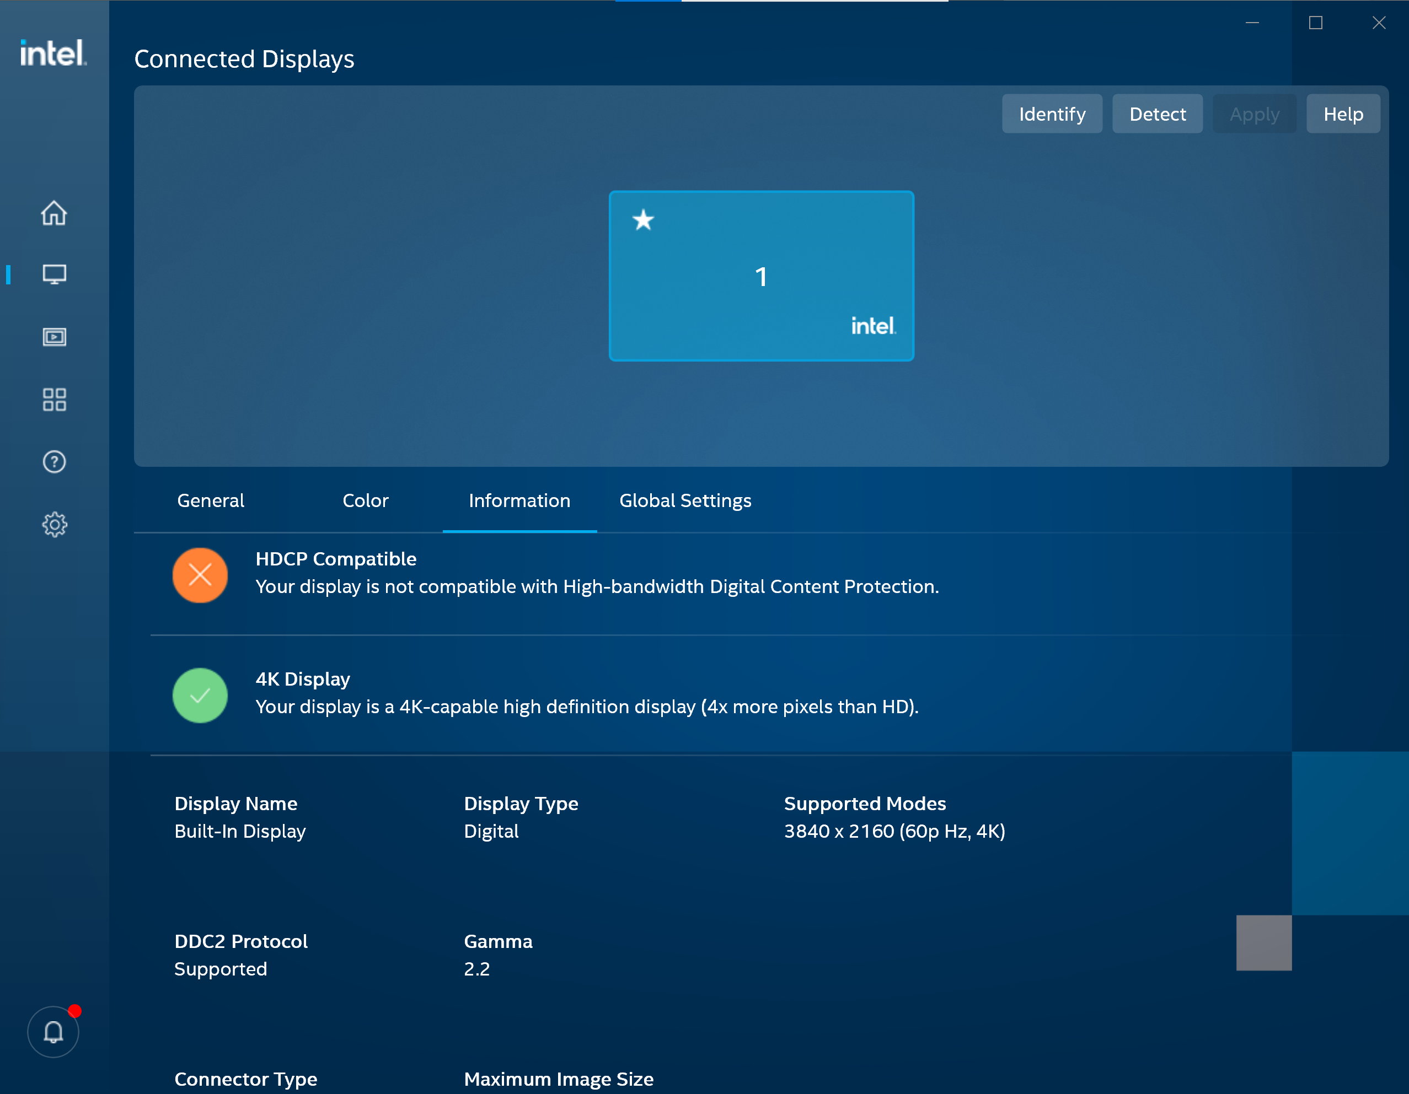The height and width of the screenshot is (1094, 1409).
Task: Switch to the General tab
Action: coord(210,501)
